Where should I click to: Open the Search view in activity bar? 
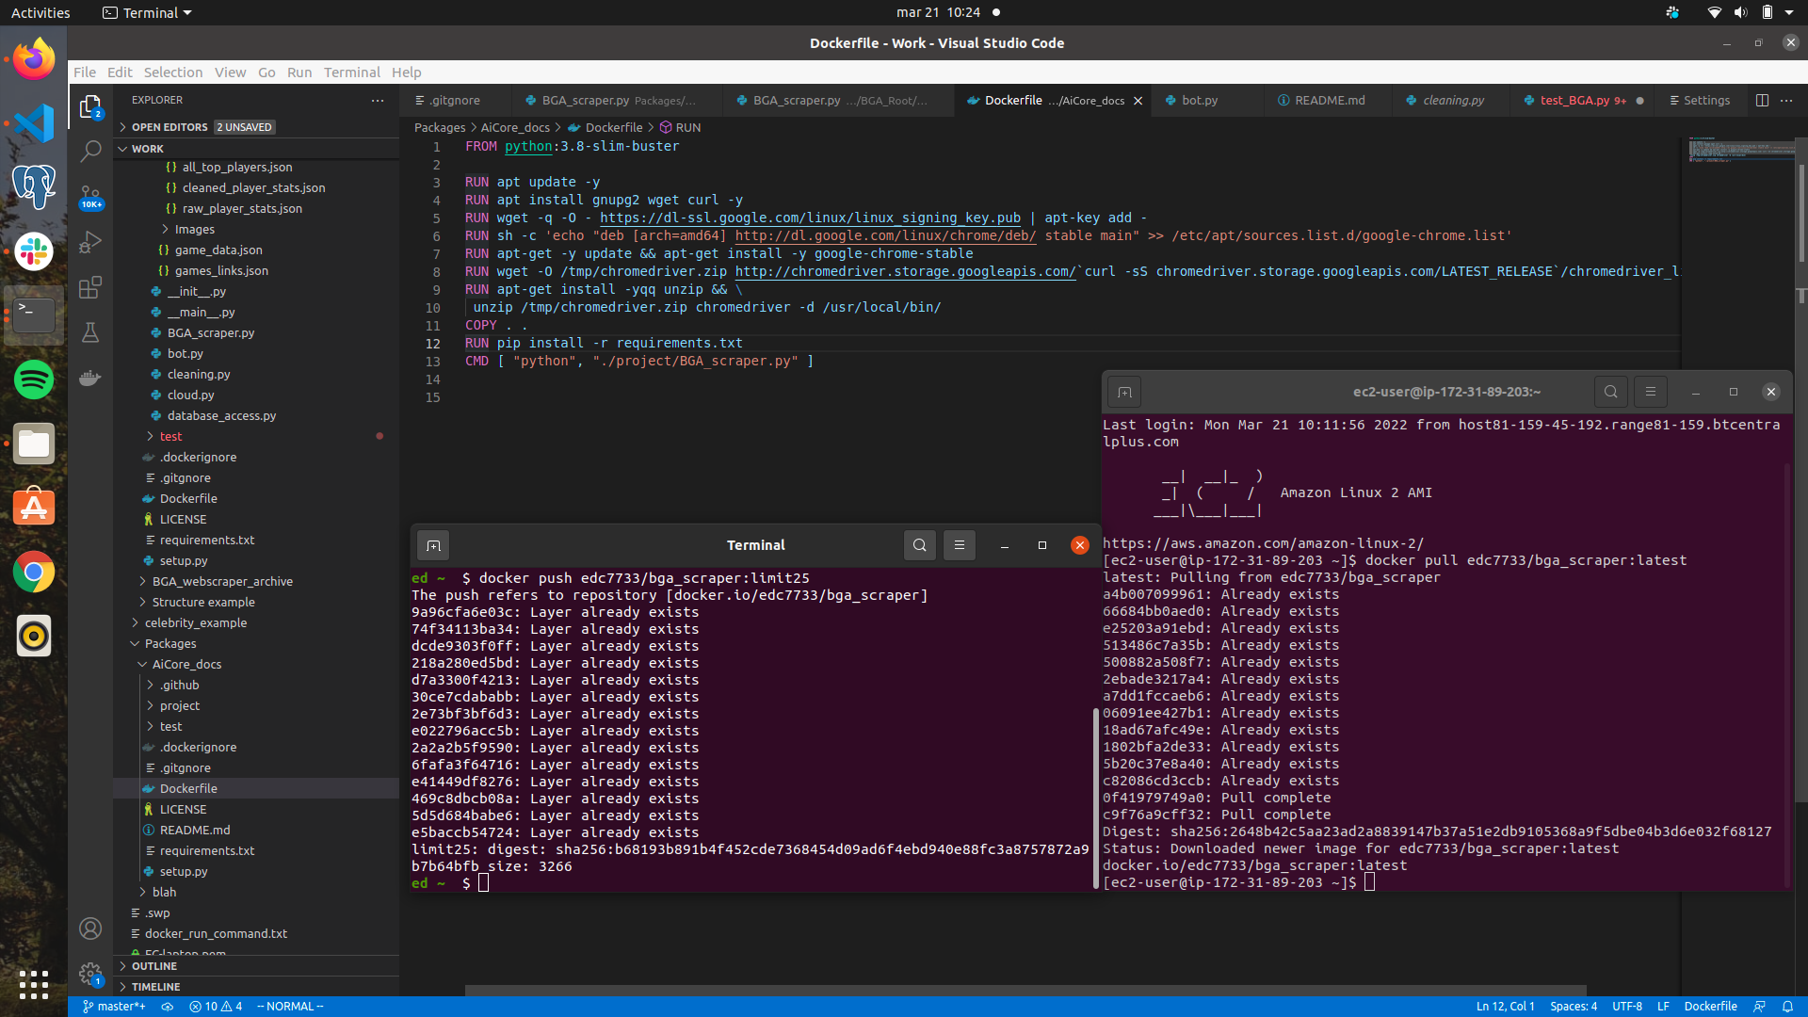(x=90, y=151)
